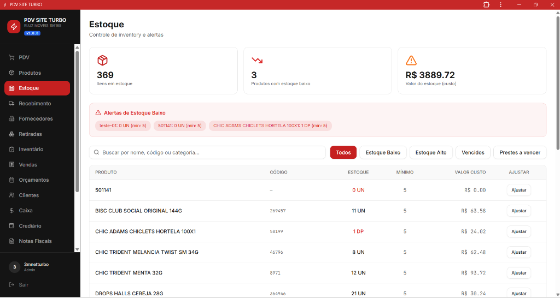Viewport: 560px width, 298px height.
Task: Go to the Recebimento section
Action: click(x=37, y=103)
